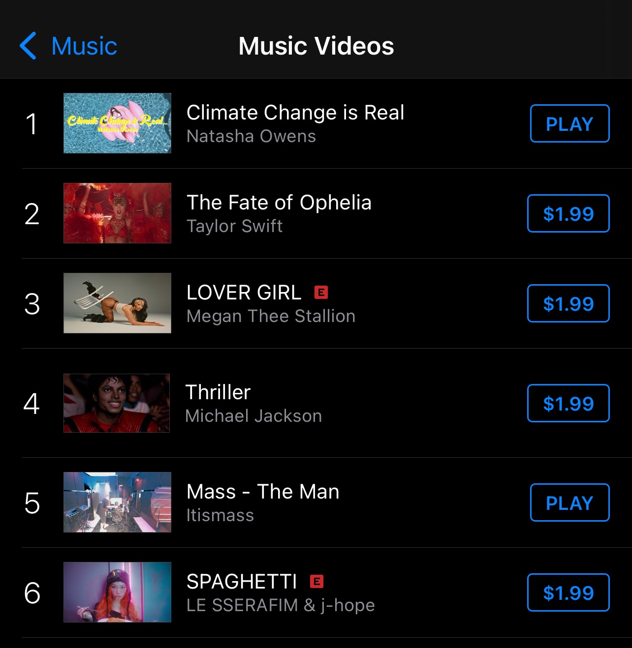Go back to Music using the chevron
This screenshot has height=648, width=632.
(x=28, y=46)
